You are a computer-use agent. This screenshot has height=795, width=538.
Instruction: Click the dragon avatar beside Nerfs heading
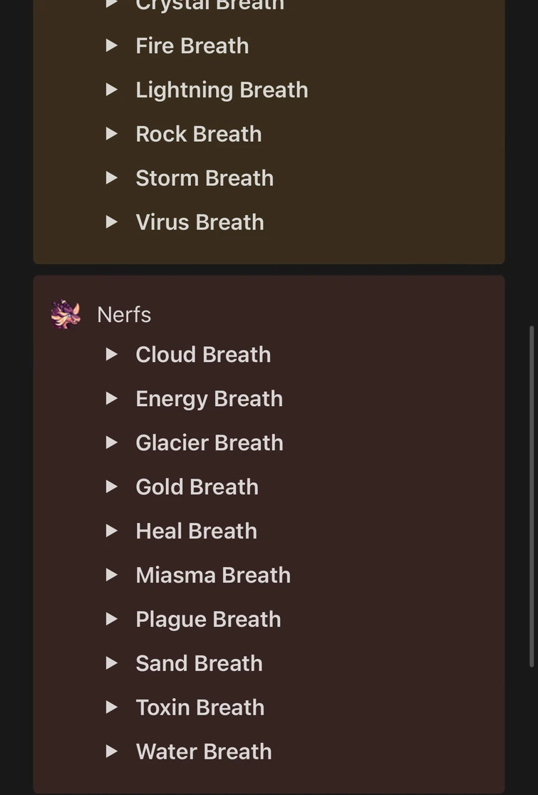(66, 314)
